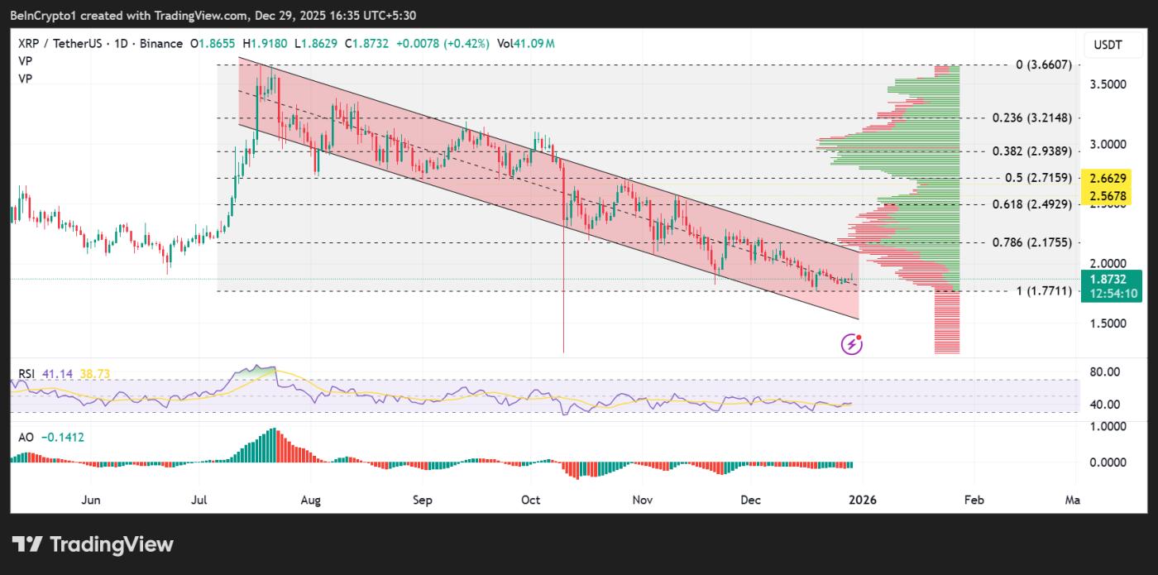The image size is (1158, 575).
Task: Click the Jul label on time axis
Action: [199, 501]
